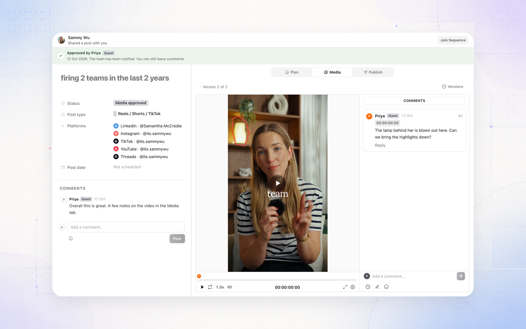Click Priya's orange avatar in media comment

pos(369,116)
